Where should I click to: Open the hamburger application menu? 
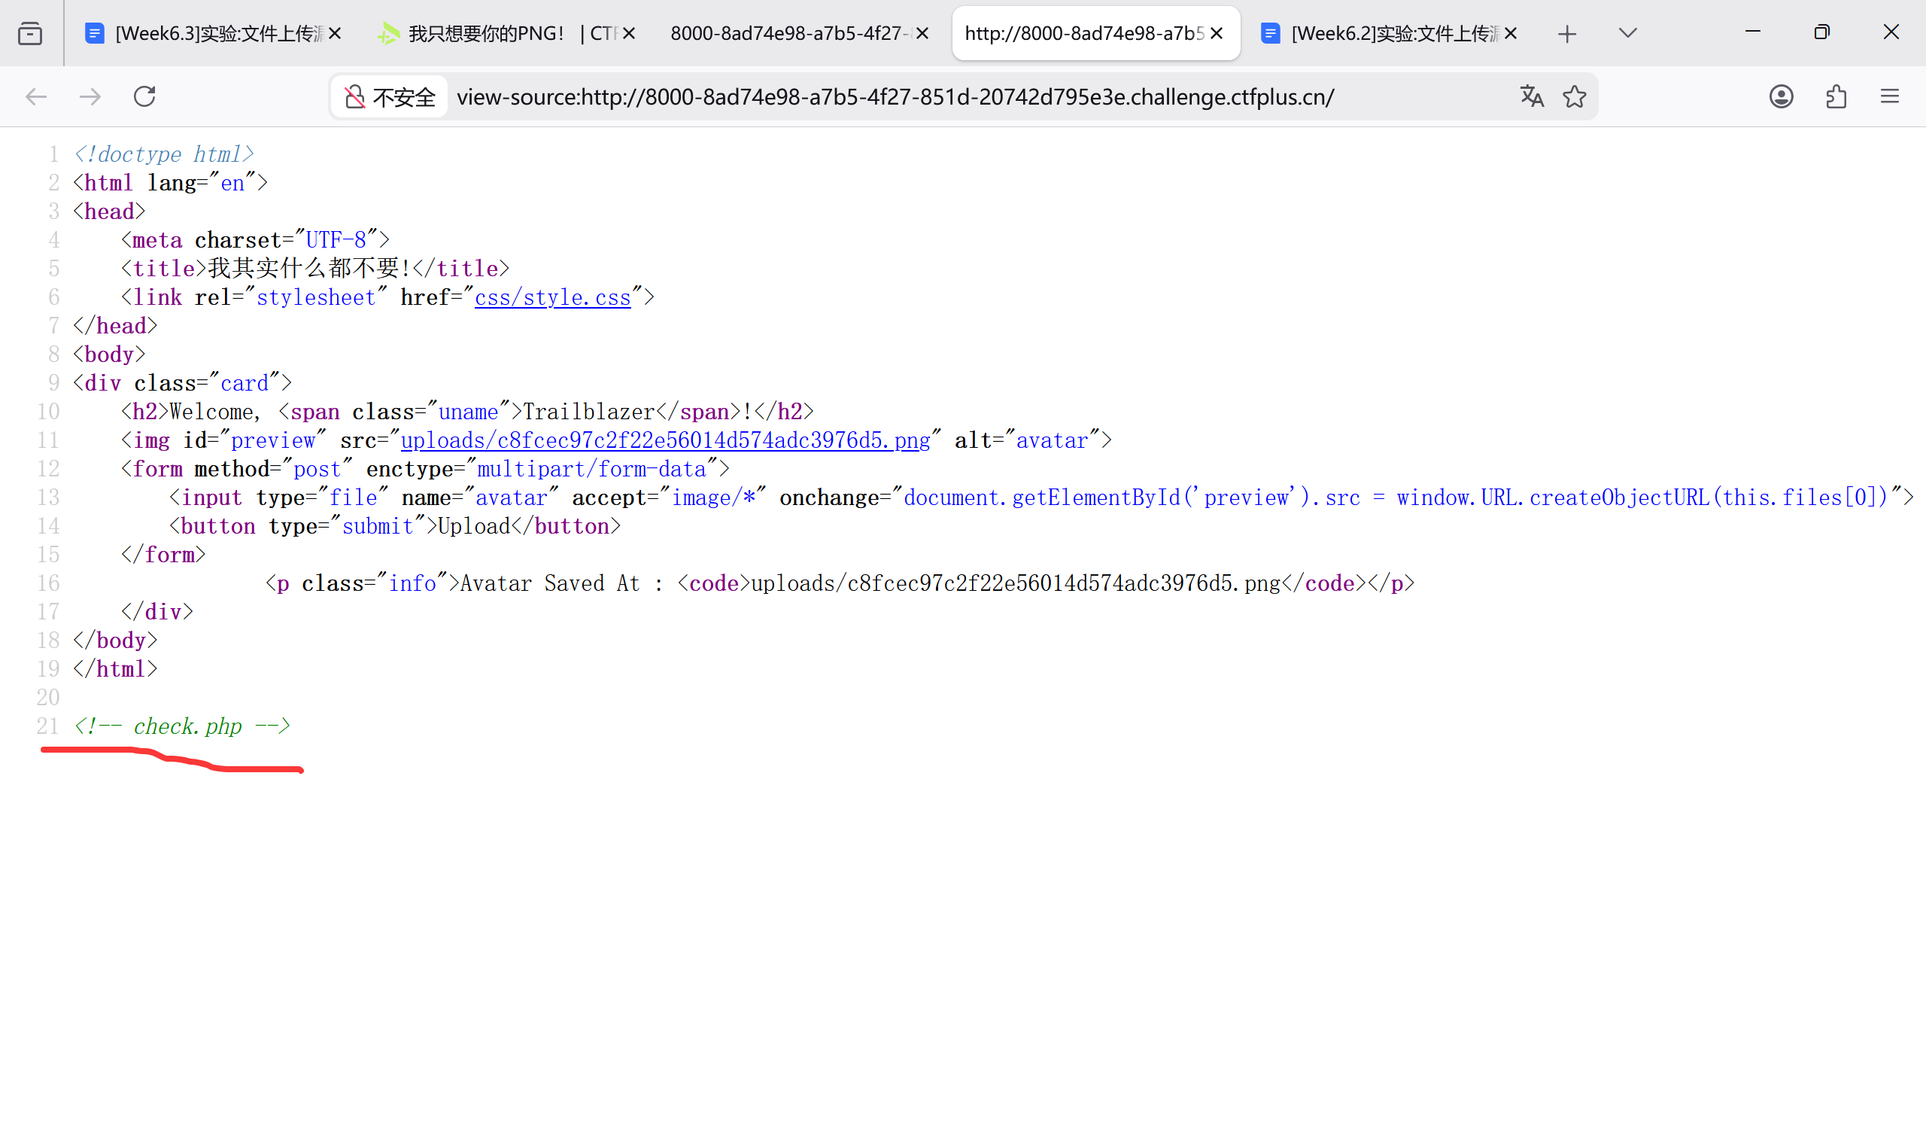[1889, 96]
